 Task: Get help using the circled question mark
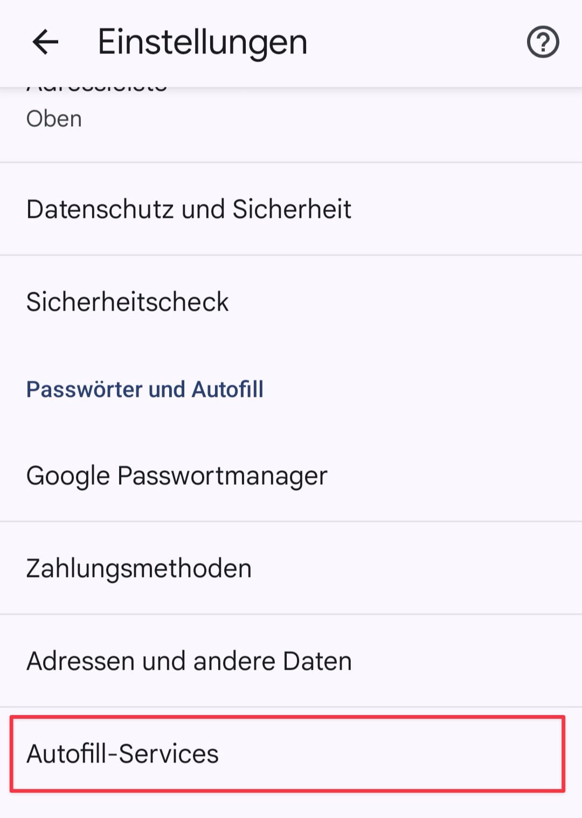543,42
